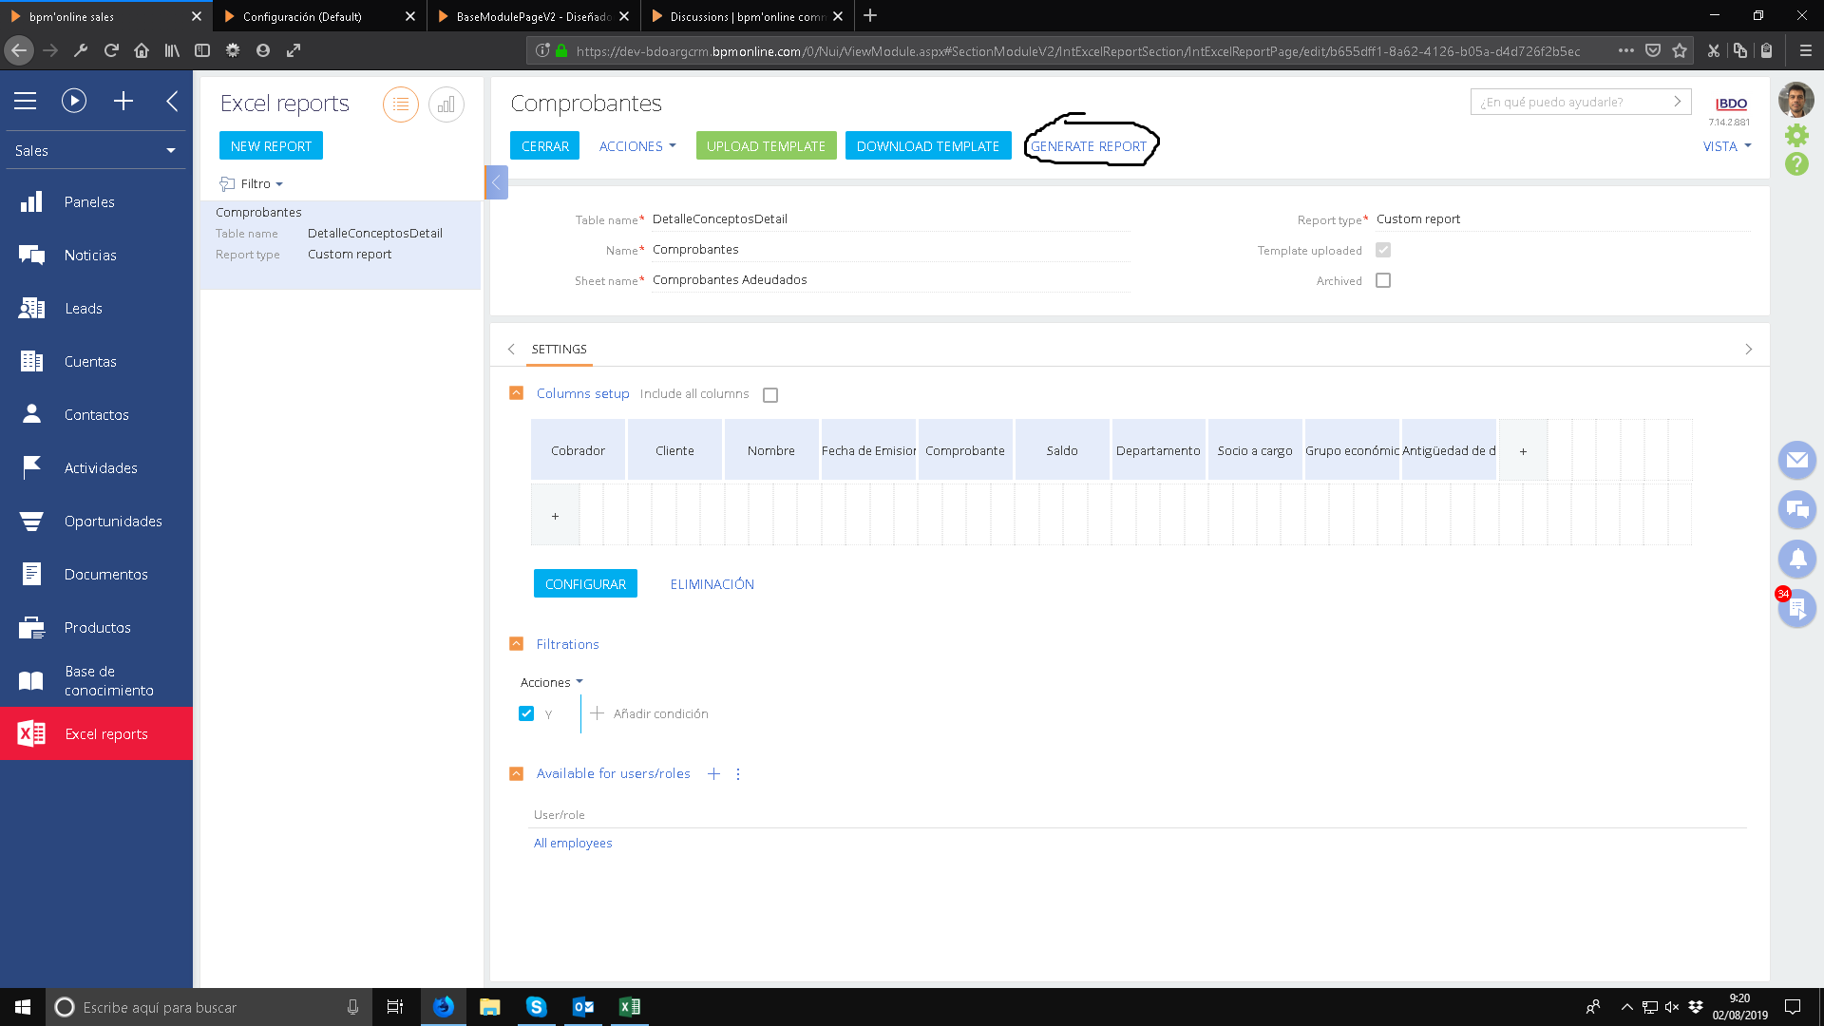
Task: Collapse Columns setup section
Action: pyautogui.click(x=516, y=392)
